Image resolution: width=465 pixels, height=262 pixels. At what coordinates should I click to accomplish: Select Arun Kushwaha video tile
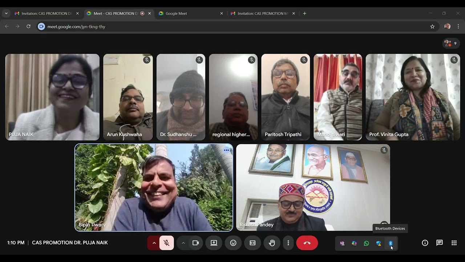coord(128,97)
